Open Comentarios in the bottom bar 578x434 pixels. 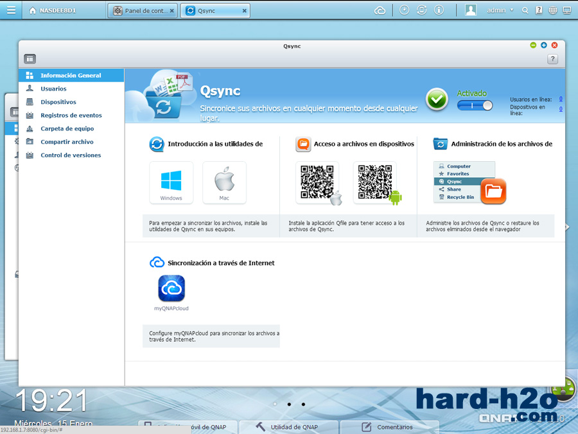(x=390, y=427)
